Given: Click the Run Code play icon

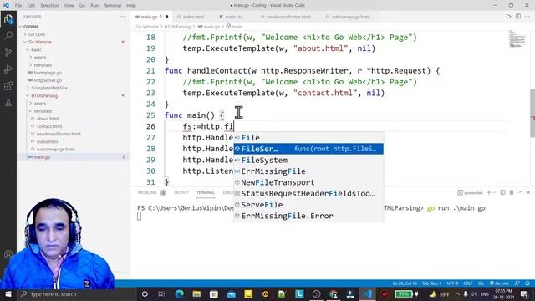Looking at the screenshot, I should 508,17.
